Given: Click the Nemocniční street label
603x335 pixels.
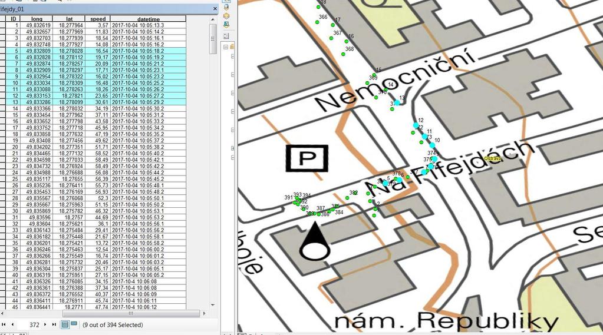Looking at the screenshot, I should coord(396,79).
